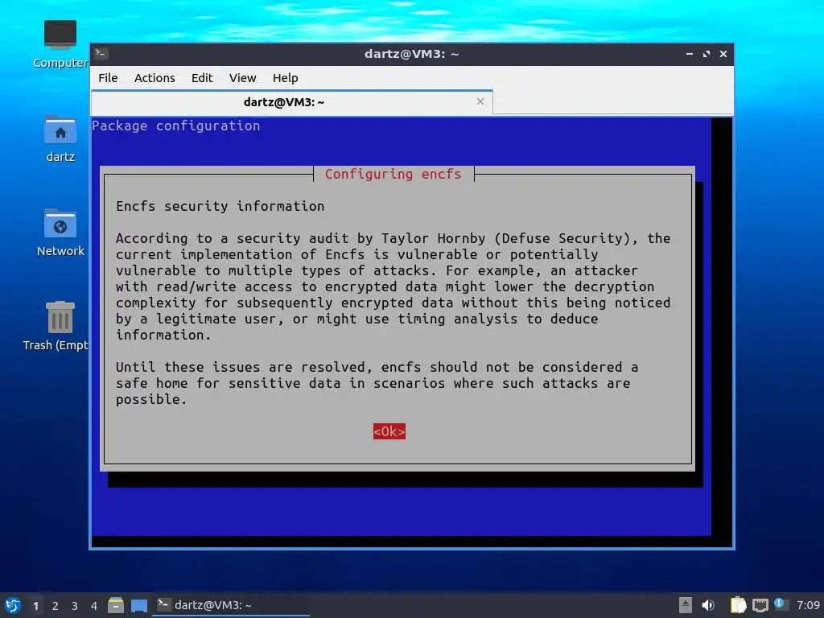The width and height of the screenshot is (824, 618).
Task: Minimize the terminal window
Action: click(x=689, y=54)
